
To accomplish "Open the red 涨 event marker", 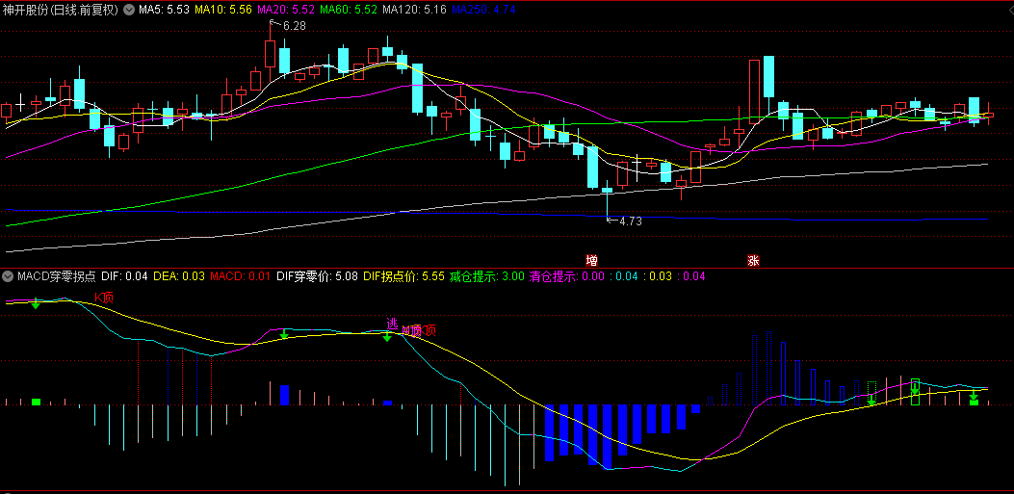I will (x=753, y=261).
